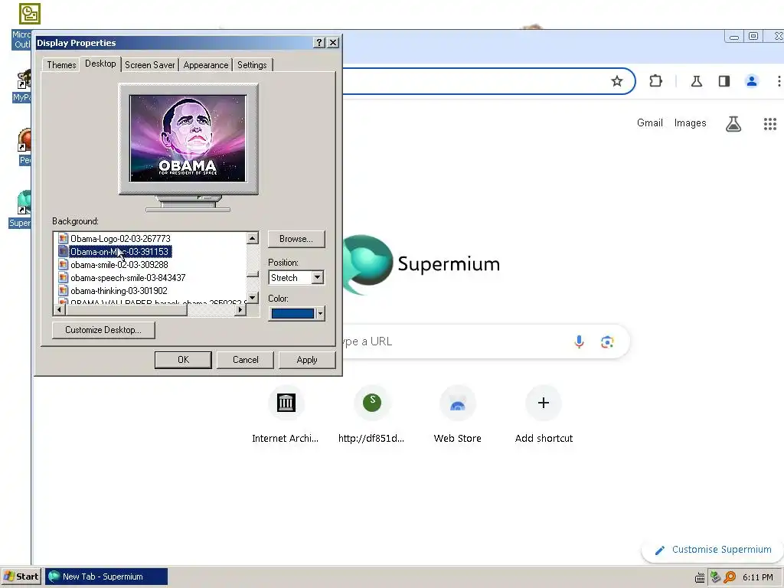Click the New Tab - Supermium taskbar button
Image resolution: width=784 pixels, height=588 pixels.
106,577
